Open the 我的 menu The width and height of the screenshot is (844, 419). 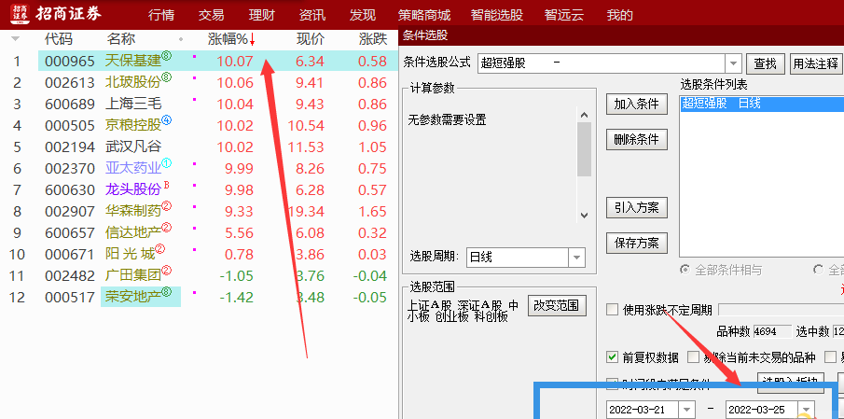(619, 15)
